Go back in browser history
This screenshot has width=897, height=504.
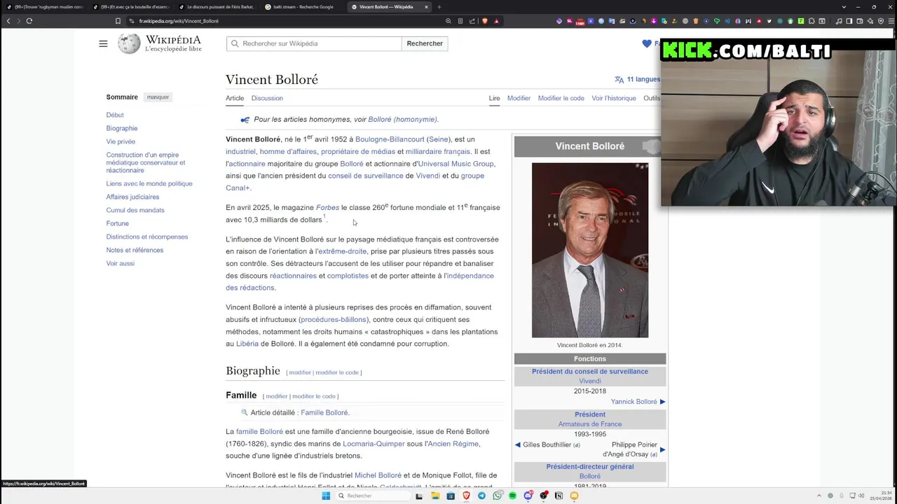click(8, 21)
